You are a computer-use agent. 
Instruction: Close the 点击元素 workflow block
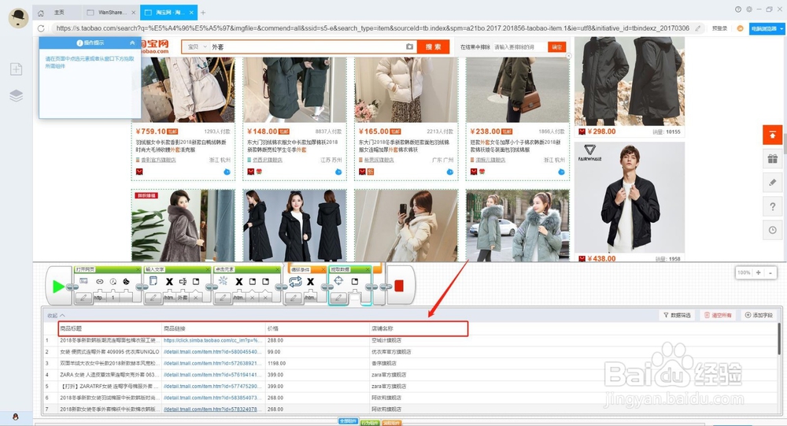(277, 270)
